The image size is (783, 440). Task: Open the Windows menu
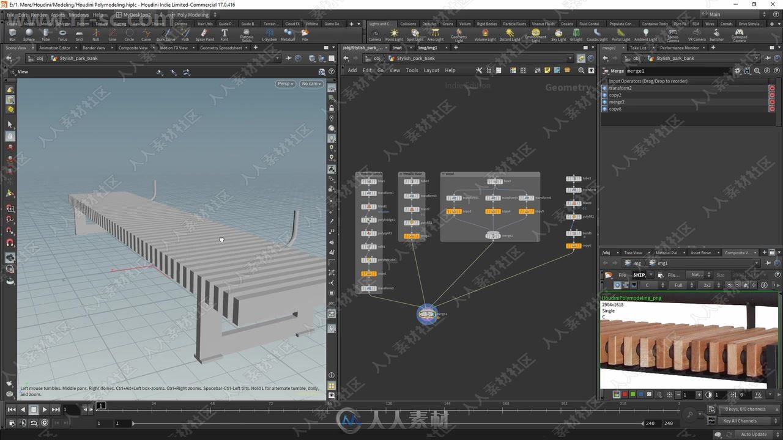79,15
